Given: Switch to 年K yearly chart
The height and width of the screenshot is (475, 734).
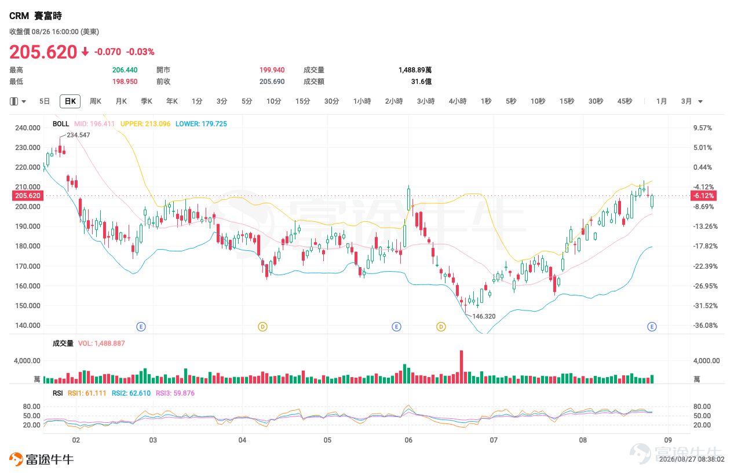Looking at the screenshot, I should point(172,101).
